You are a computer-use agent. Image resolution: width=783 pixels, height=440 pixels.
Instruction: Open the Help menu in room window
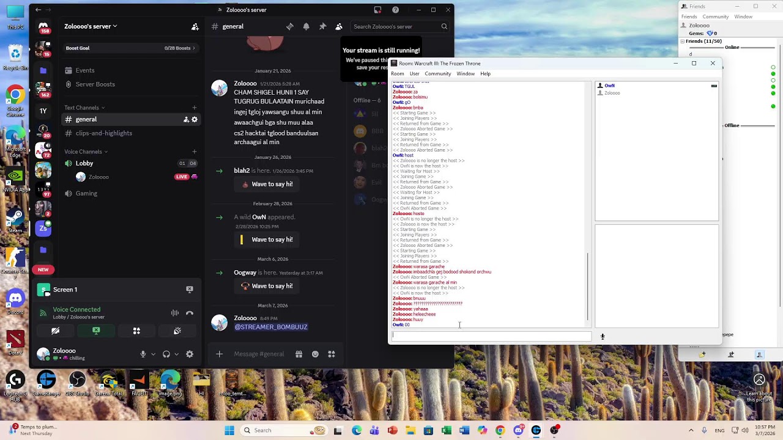485,74
